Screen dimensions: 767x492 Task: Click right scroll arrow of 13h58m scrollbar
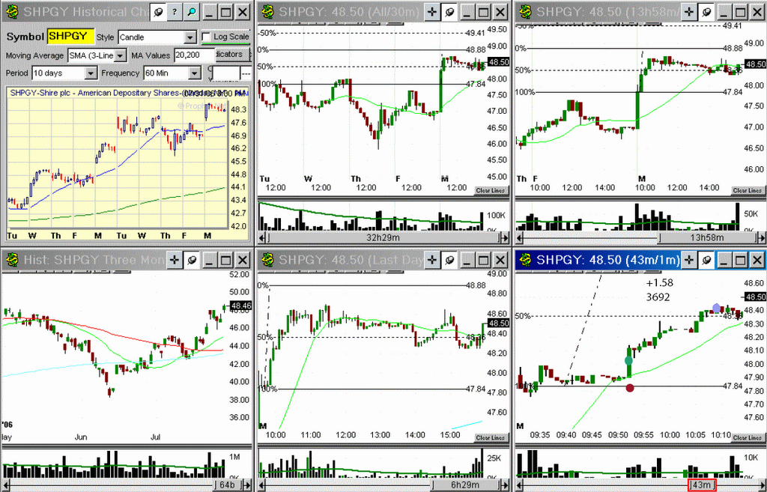tap(762, 237)
